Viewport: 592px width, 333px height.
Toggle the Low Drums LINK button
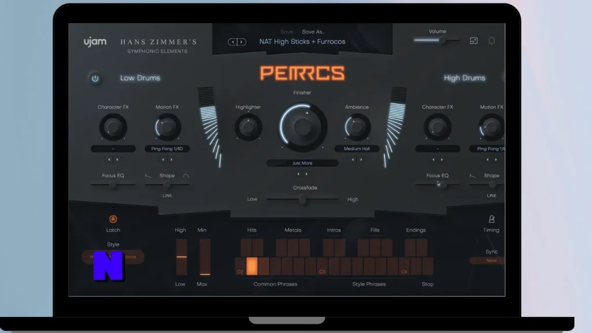[167, 195]
